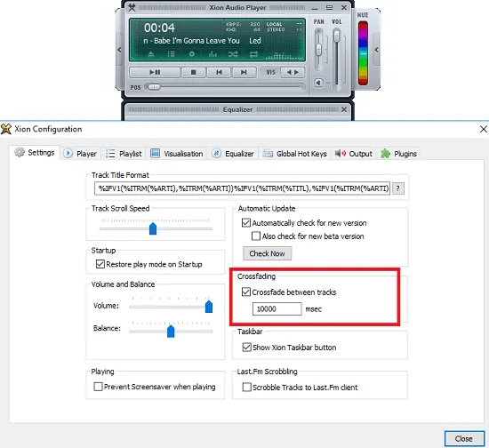
Task: Click the VIS label on the player
Action: pos(270,72)
